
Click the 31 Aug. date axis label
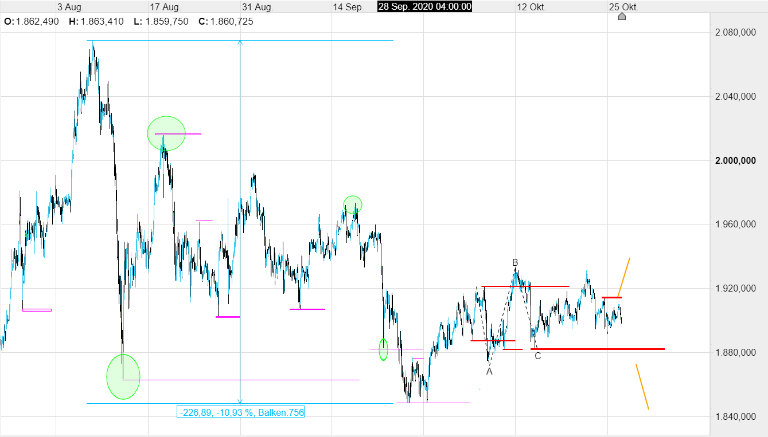257,7
